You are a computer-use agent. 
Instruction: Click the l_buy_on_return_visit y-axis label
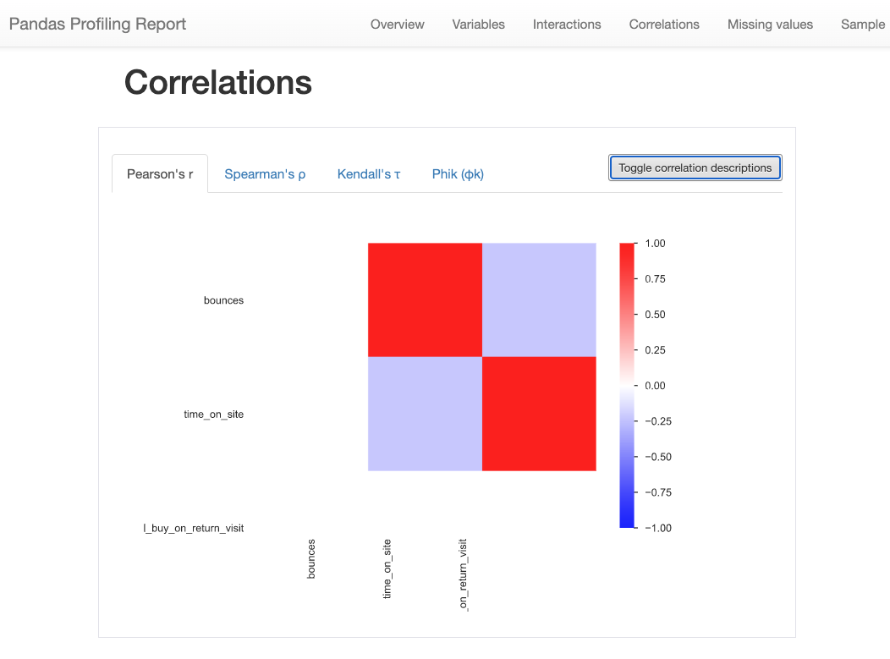point(194,528)
